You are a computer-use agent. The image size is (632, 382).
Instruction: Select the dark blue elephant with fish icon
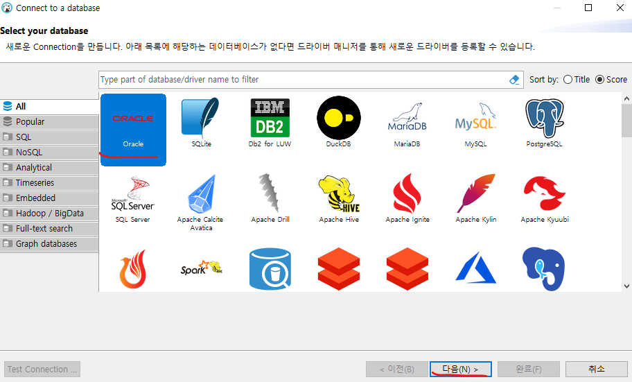pos(544,269)
